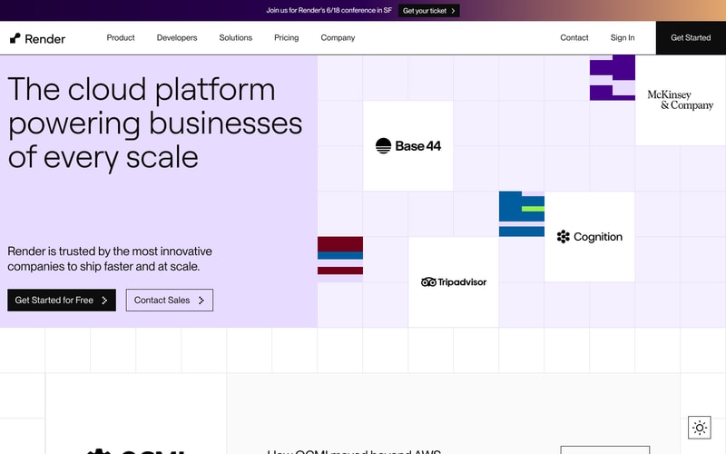Viewport: 726px width, 454px height.
Task: Click the blue and green pixel block
Action: [x=521, y=214]
